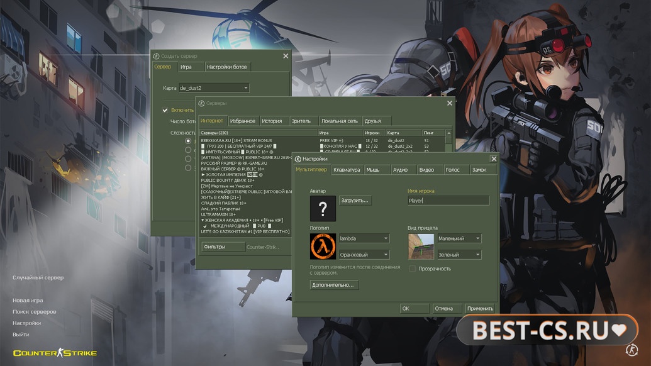651x366 pixels.
Task: Open the Игра tab in Создать сервер
Action: [191, 67]
